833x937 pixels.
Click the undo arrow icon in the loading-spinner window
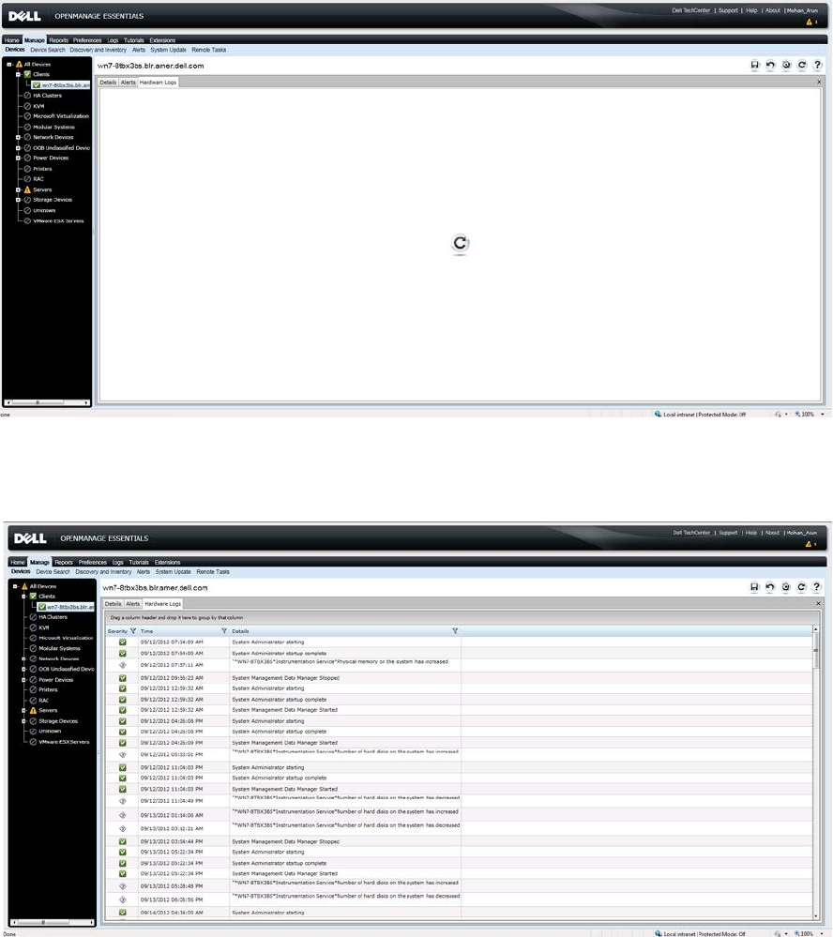click(x=770, y=65)
